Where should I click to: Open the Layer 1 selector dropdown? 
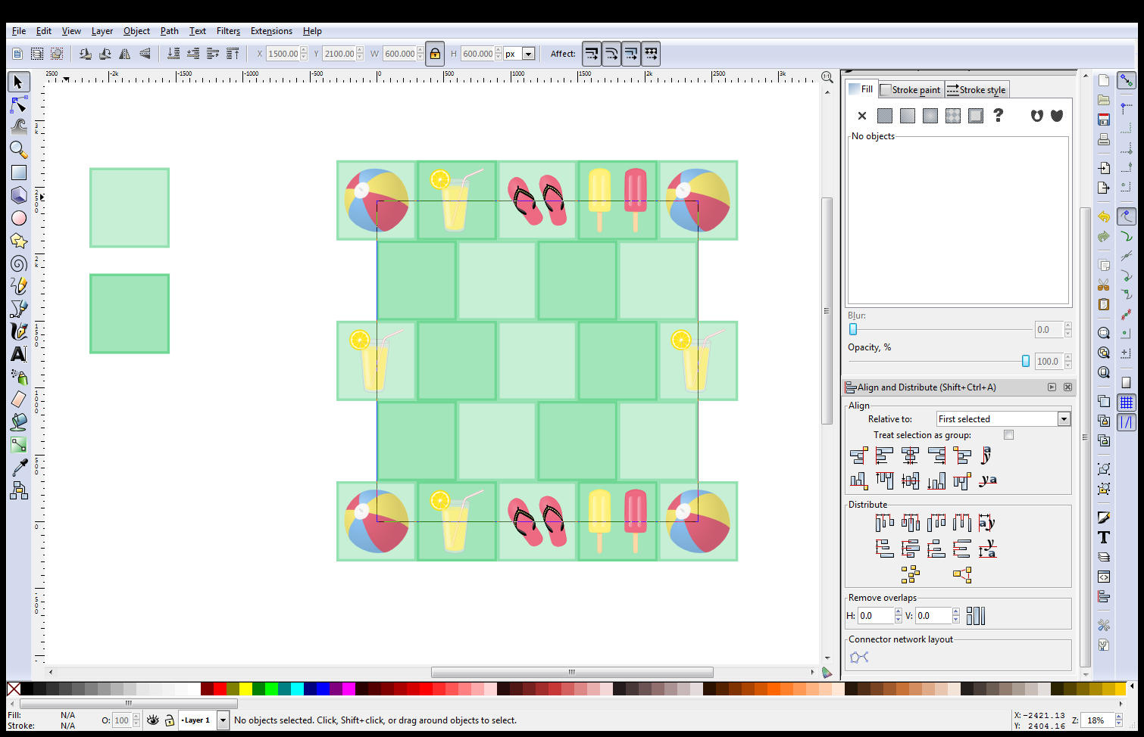[222, 720]
